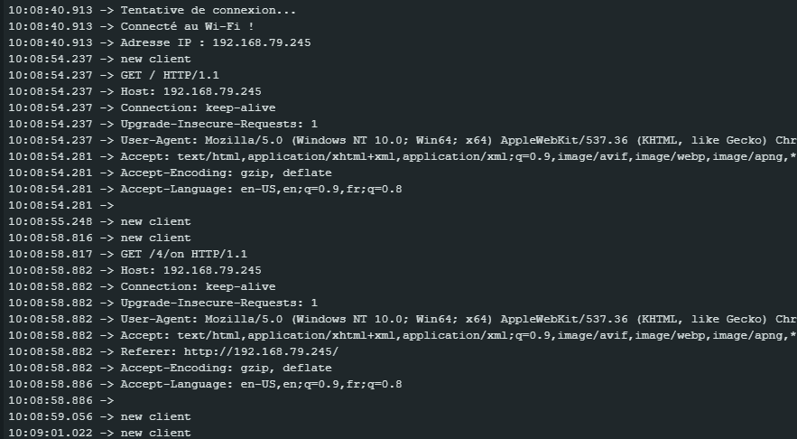Click the 'Tentative de connexion...' log line

tap(152, 10)
